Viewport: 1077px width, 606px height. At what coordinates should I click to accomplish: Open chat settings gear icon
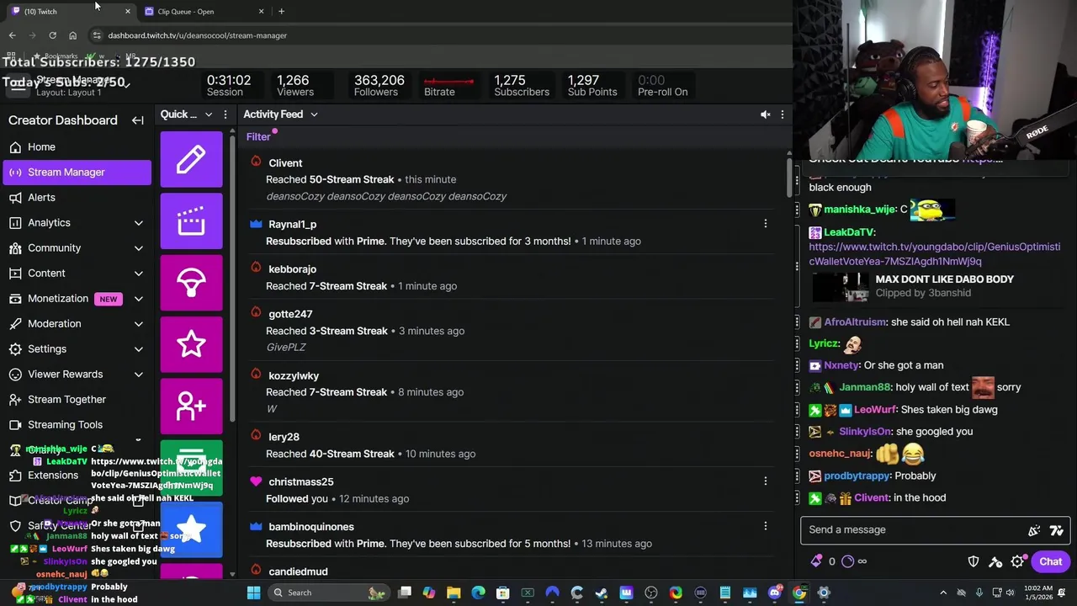[1017, 561]
